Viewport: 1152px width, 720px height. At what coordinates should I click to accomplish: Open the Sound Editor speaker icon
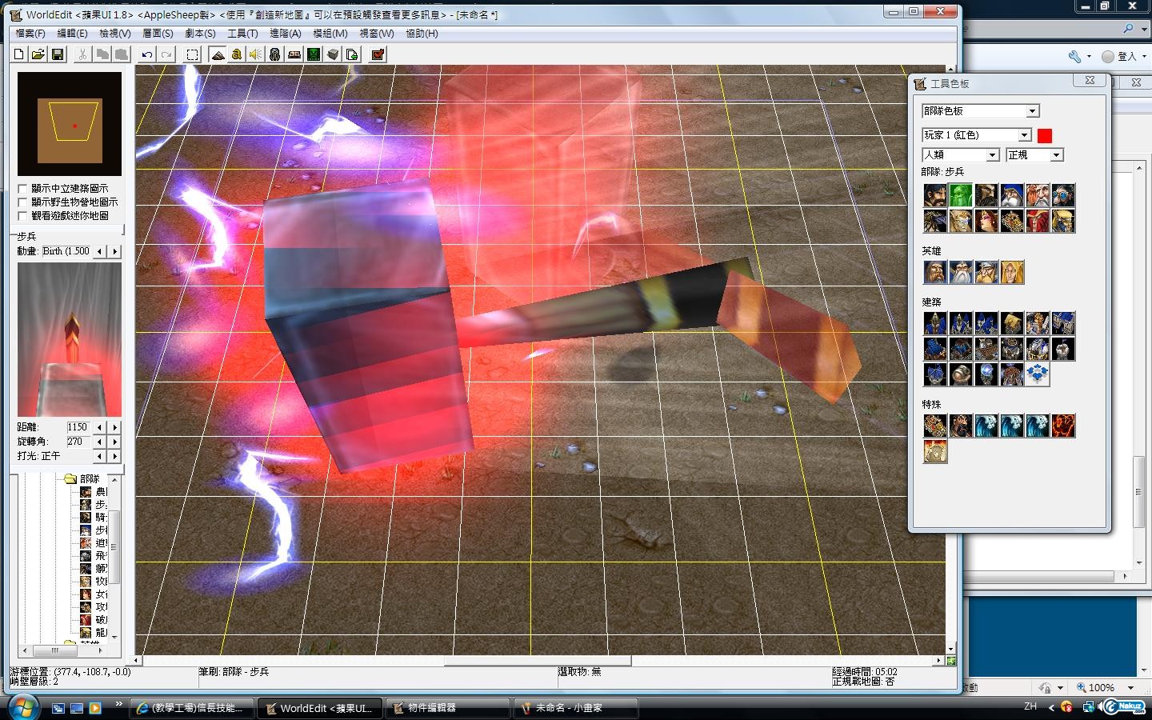[256, 54]
